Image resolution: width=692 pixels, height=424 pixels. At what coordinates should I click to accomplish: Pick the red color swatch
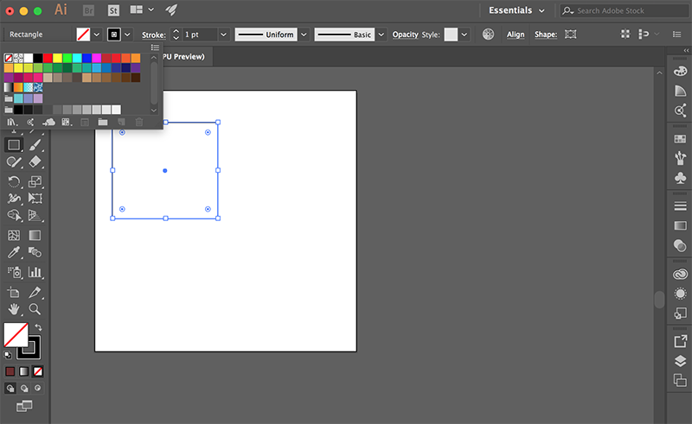pos(48,58)
